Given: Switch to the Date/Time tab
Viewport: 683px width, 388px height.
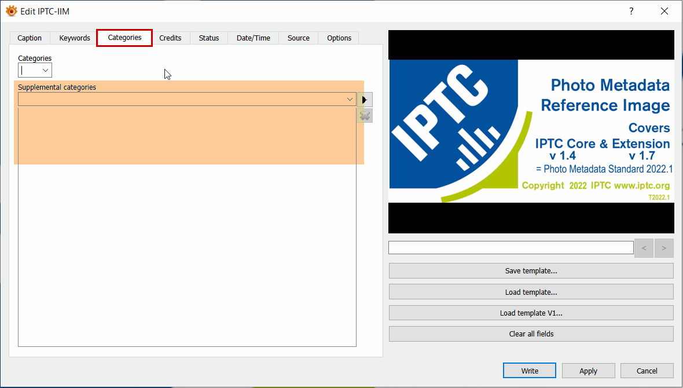Looking at the screenshot, I should [x=254, y=38].
